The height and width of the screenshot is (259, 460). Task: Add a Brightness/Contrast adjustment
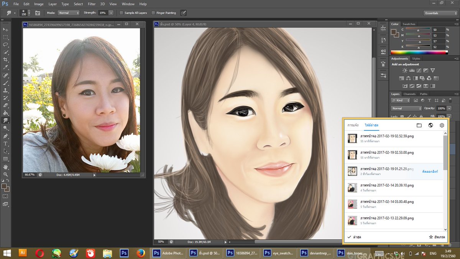click(405, 71)
